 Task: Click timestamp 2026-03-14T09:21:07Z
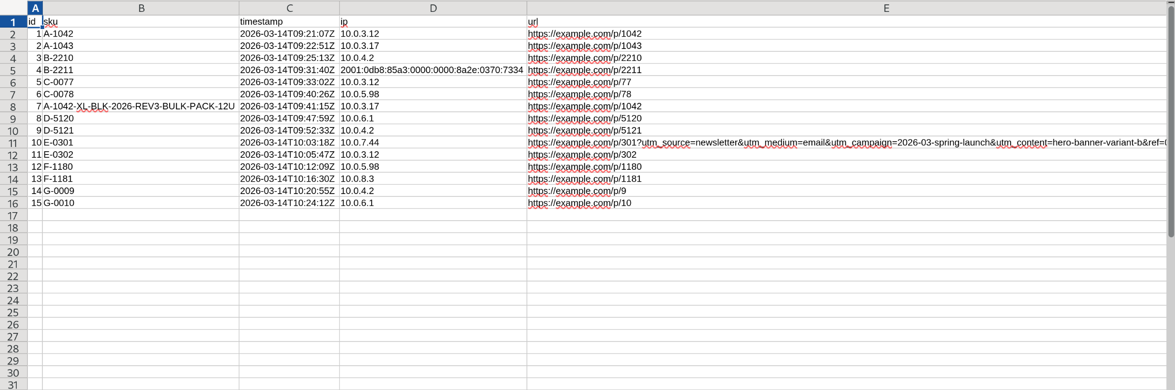[x=289, y=34]
